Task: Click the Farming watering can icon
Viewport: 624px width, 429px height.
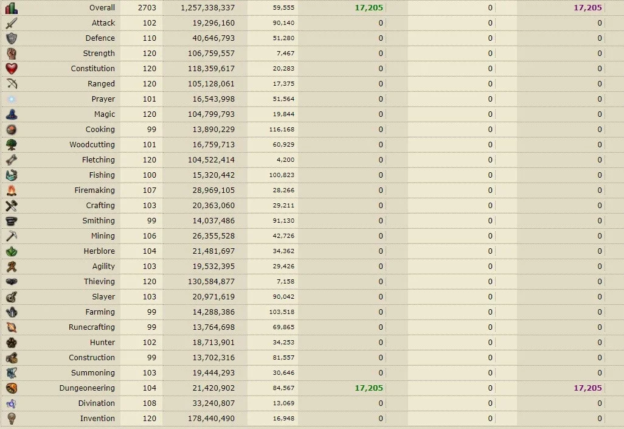Action: pos(12,312)
